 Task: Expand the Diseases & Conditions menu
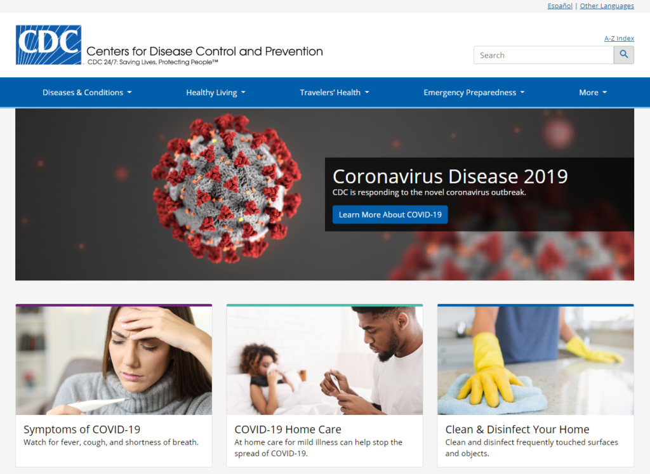87,93
